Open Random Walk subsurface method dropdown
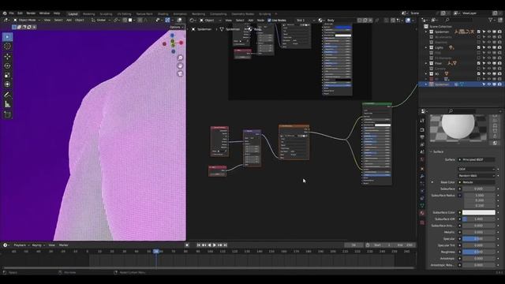Image resolution: width=505 pixels, height=284 pixels. (x=477, y=176)
